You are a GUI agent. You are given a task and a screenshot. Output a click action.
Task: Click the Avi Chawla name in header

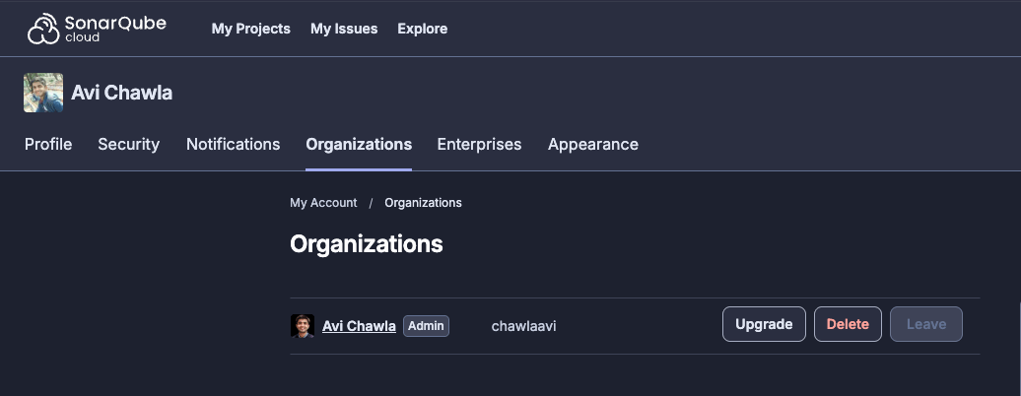122,93
